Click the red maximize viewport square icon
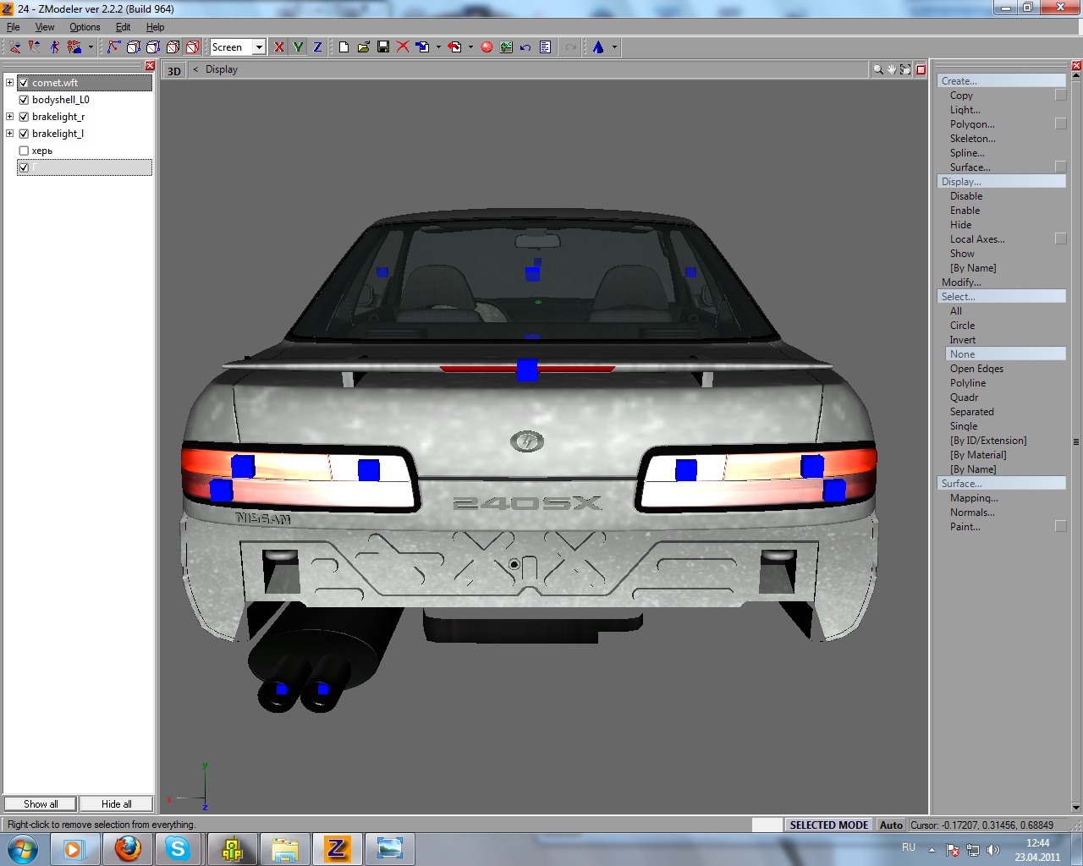The height and width of the screenshot is (866, 1083). point(921,69)
